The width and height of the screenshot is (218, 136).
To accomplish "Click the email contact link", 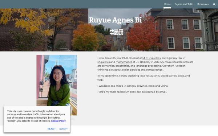I will 163,92.
